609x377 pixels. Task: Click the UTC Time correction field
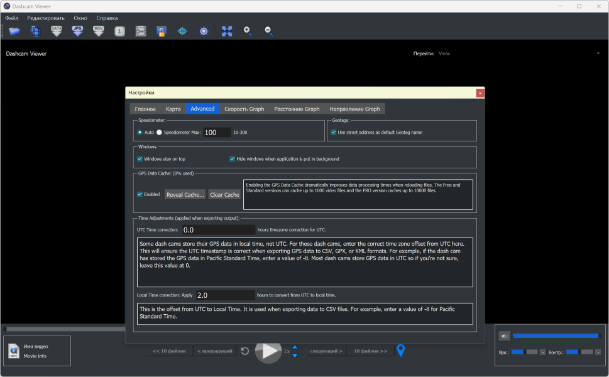(219, 230)
